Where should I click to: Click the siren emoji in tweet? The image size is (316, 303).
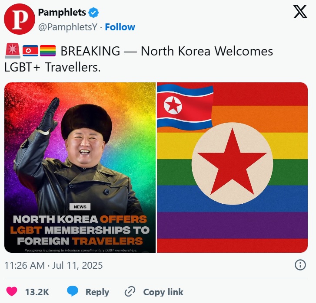(x=13, y=51)
